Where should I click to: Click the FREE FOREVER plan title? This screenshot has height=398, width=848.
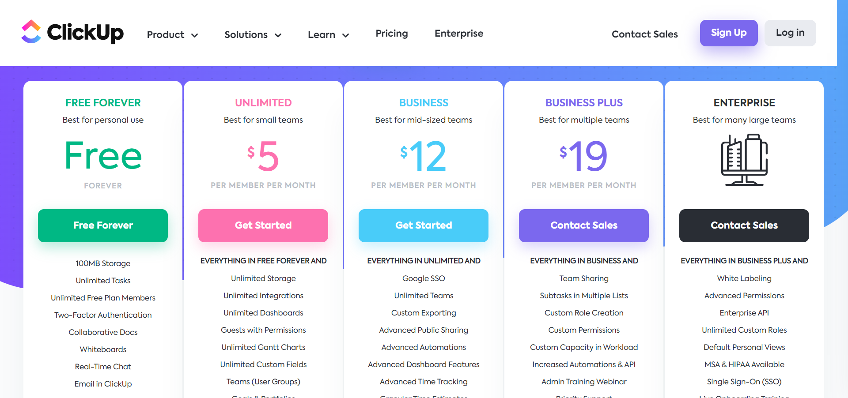[103, 103]
